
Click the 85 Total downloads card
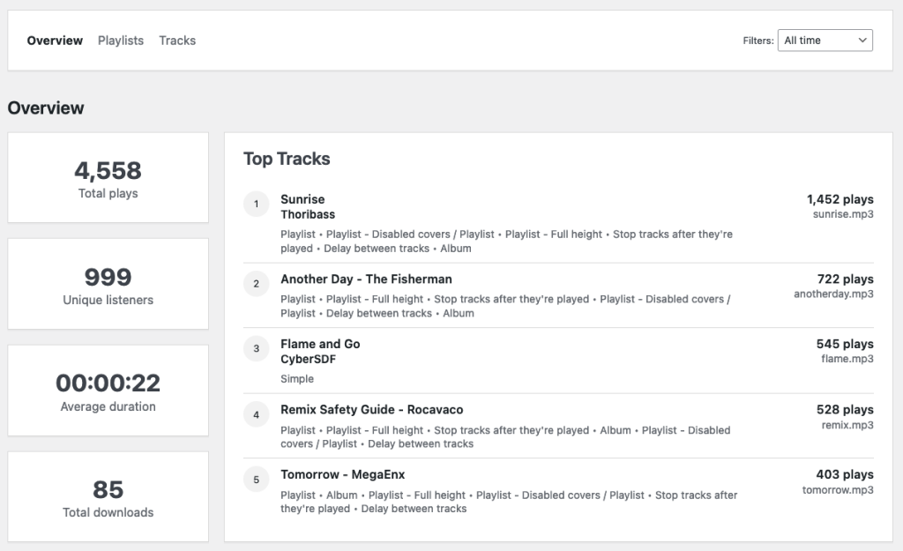click(x=108, y=497)
